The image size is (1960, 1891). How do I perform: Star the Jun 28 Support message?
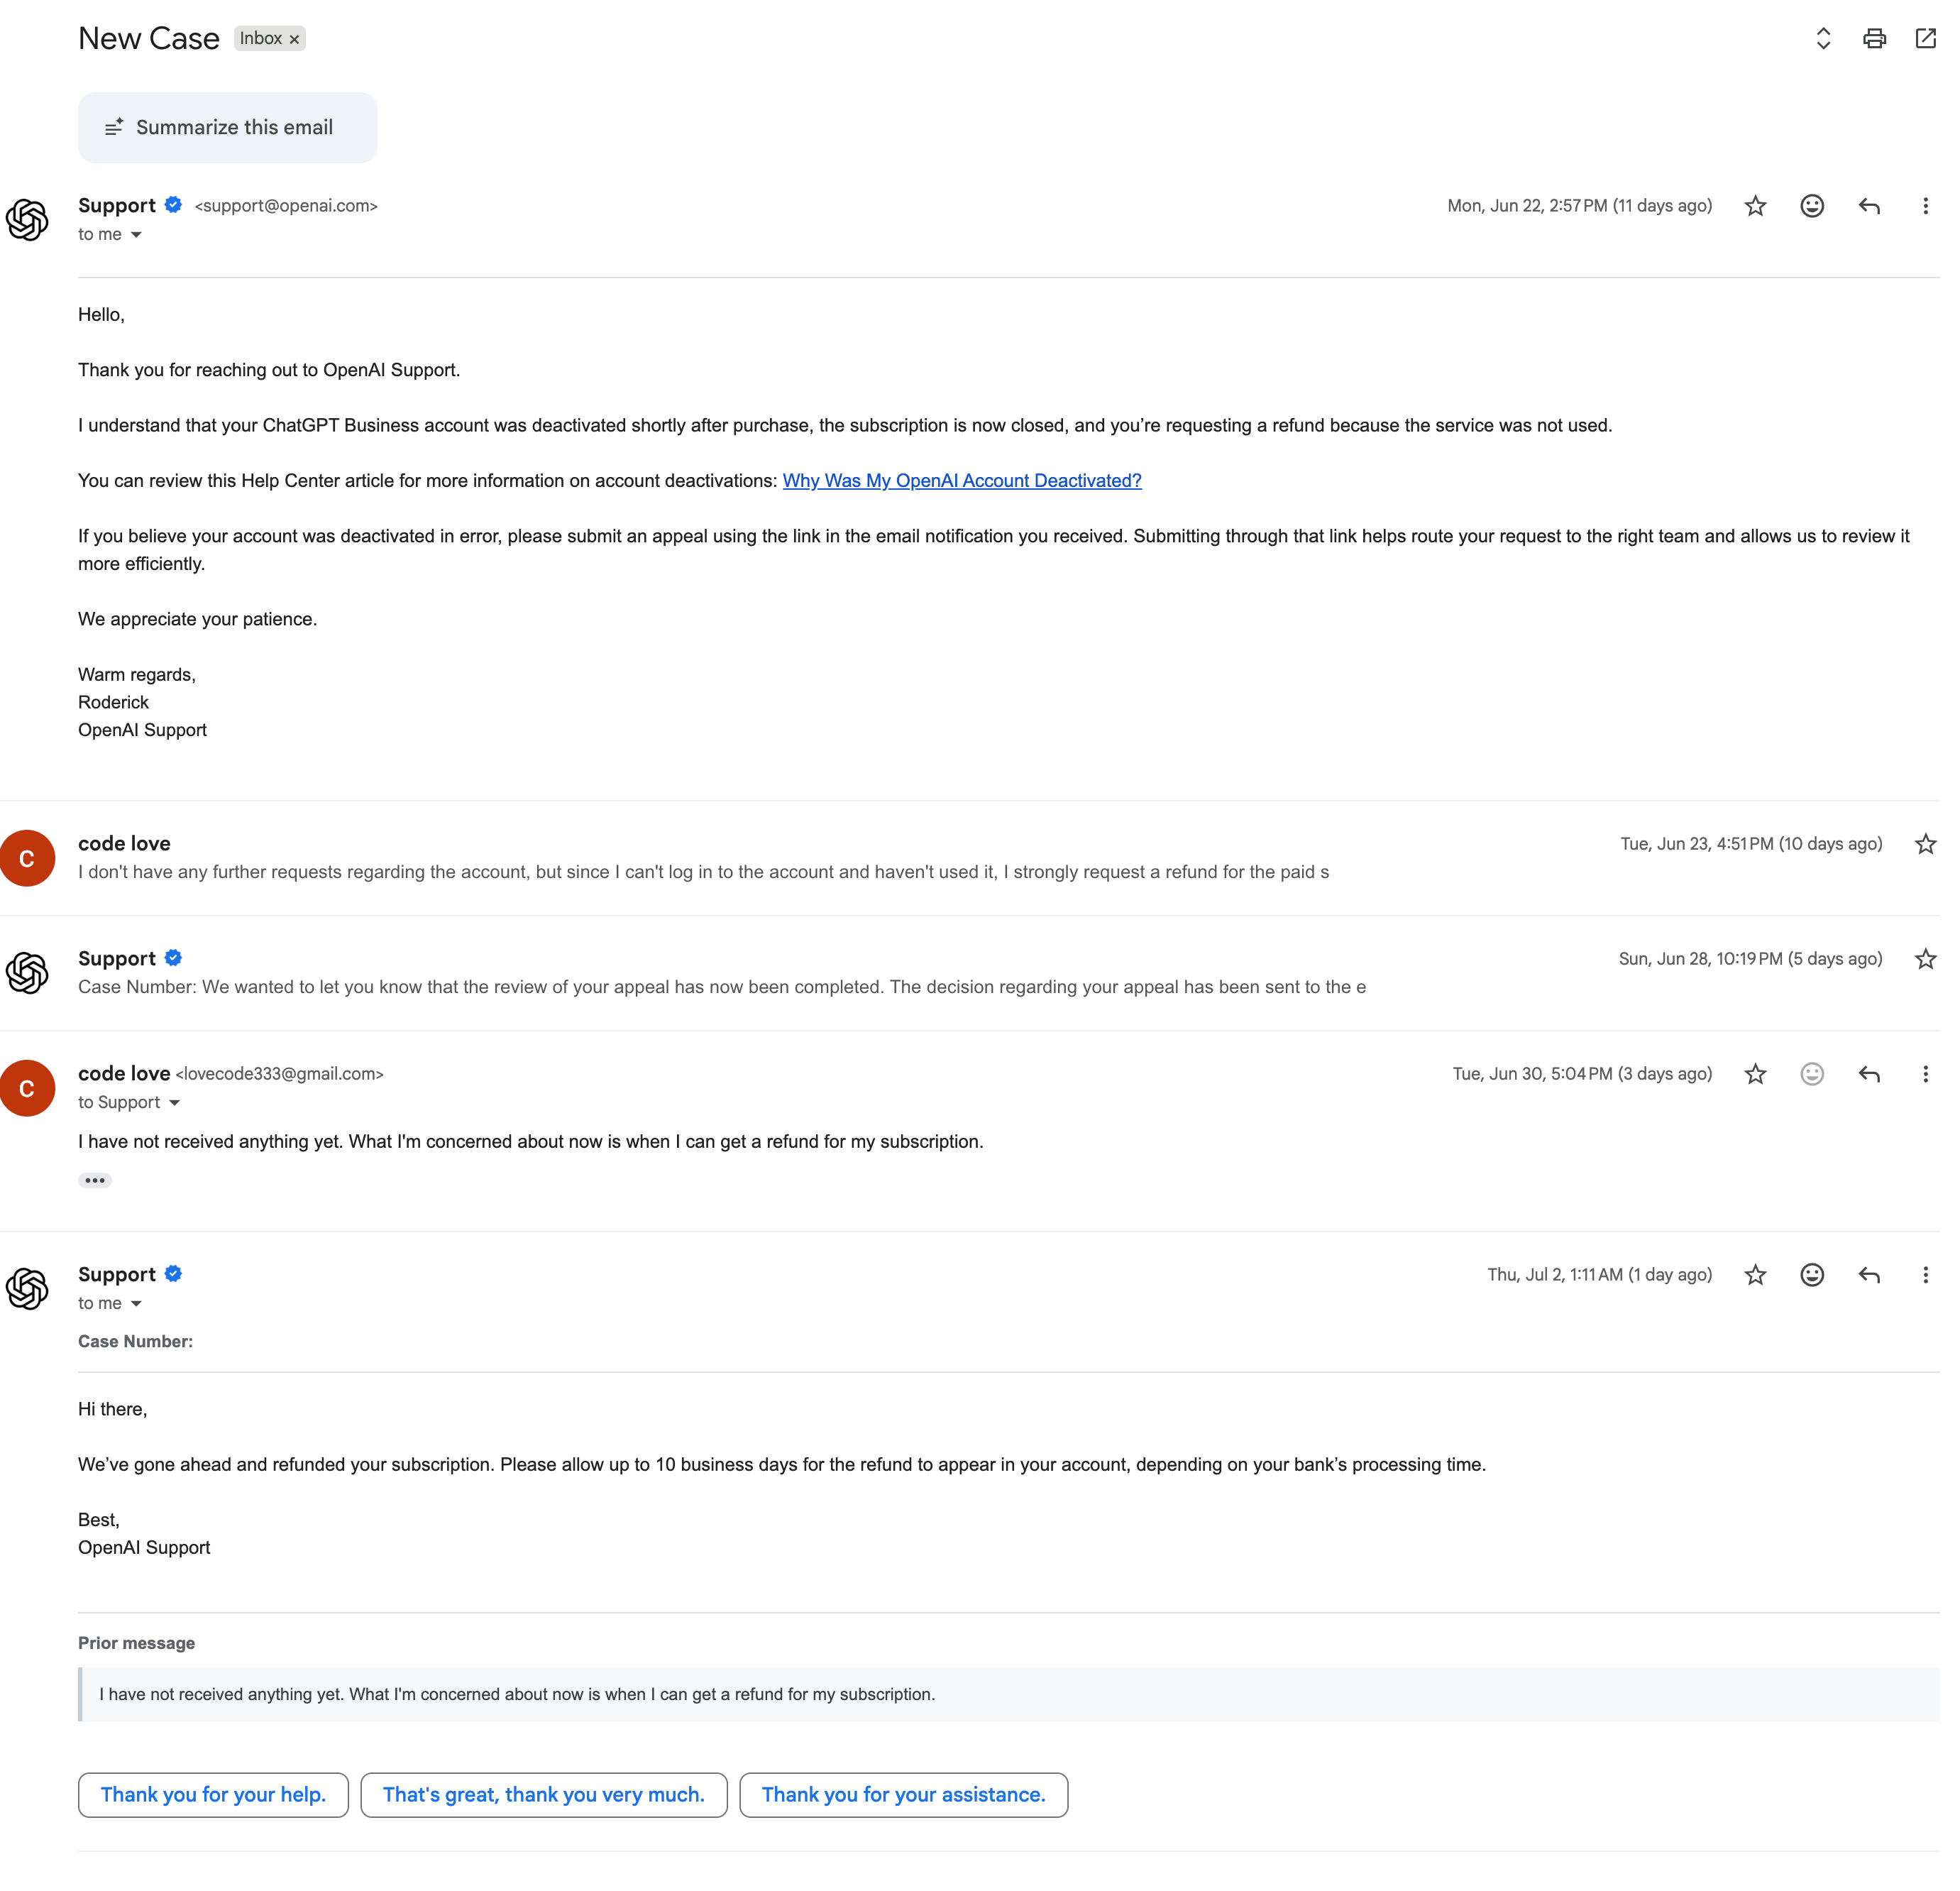click(x=1925, y=958)
